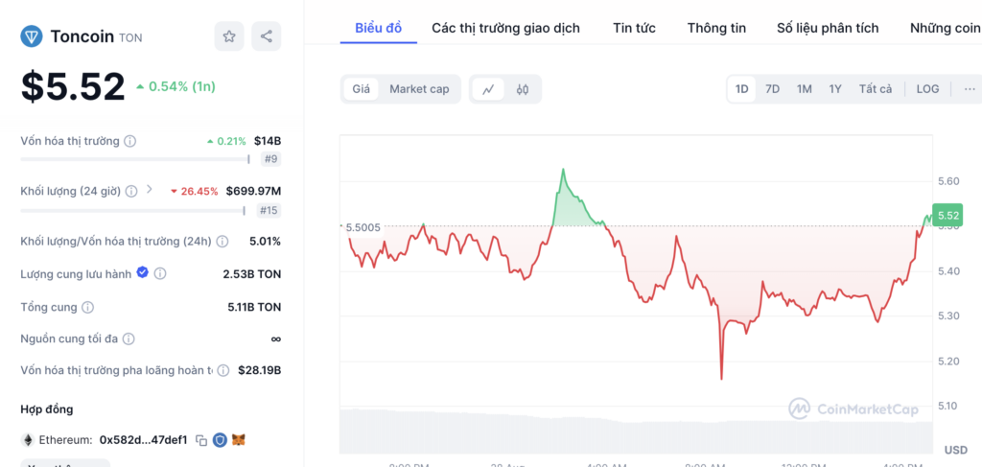Screen dimensions: 982x467
Task: Open info icon beside Khối lượng (24 giờ)
Action: [x=131, y=191]
